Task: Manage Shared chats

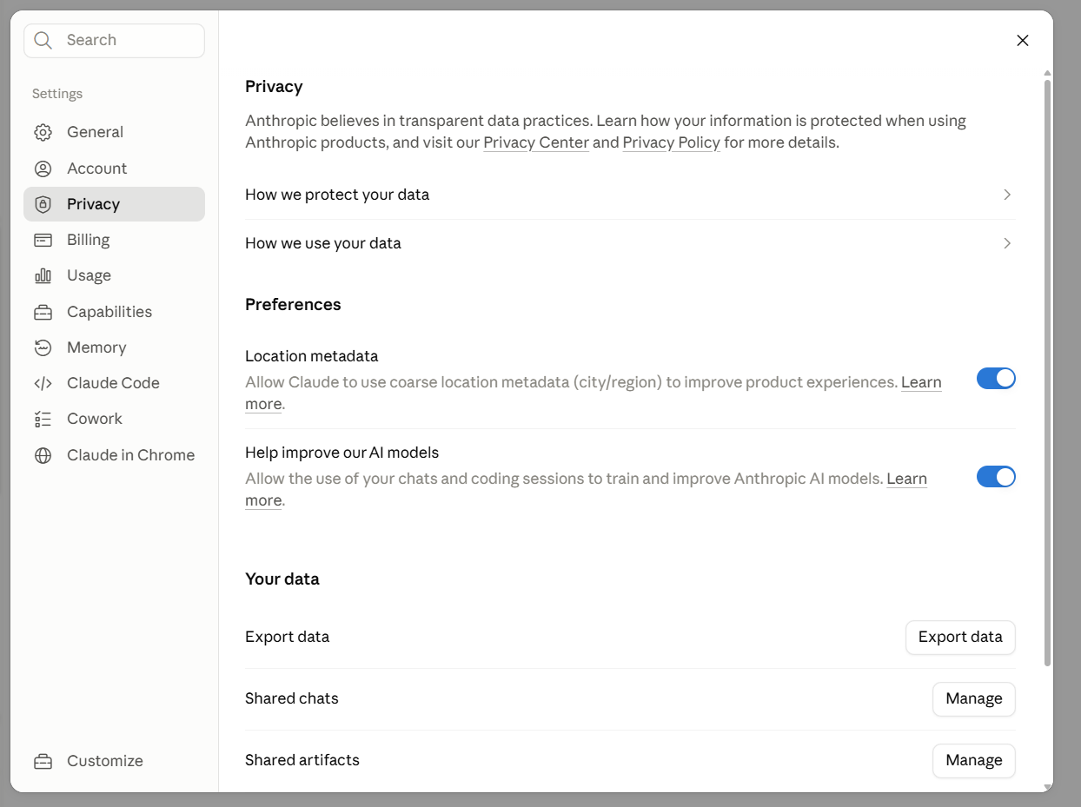Action: coord(974,698)
